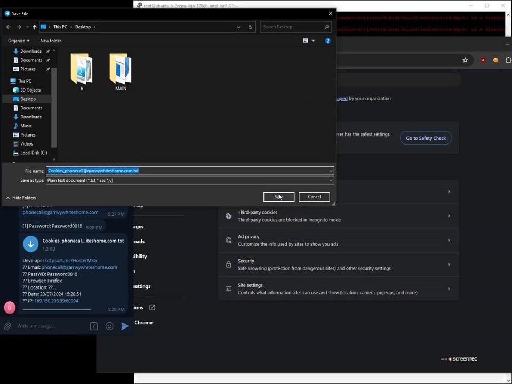The image size is (512, 384).
Task: Click the search magnifier icon
Action: [326, 27]
